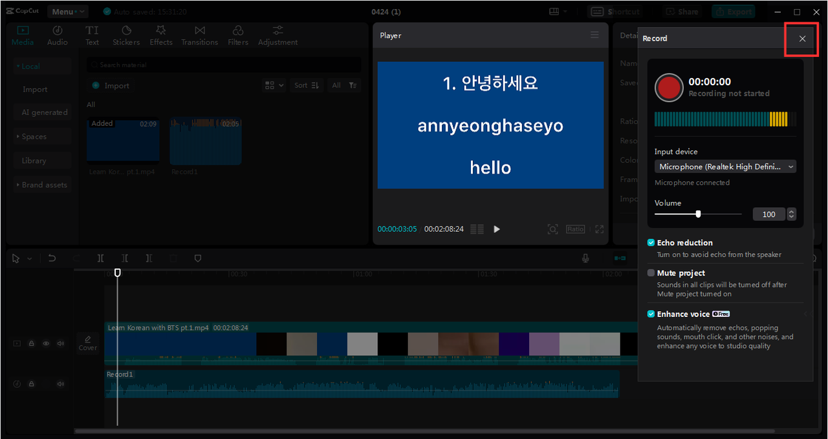Open the select tool mode dropdown arrow

(x=29, y=258)
